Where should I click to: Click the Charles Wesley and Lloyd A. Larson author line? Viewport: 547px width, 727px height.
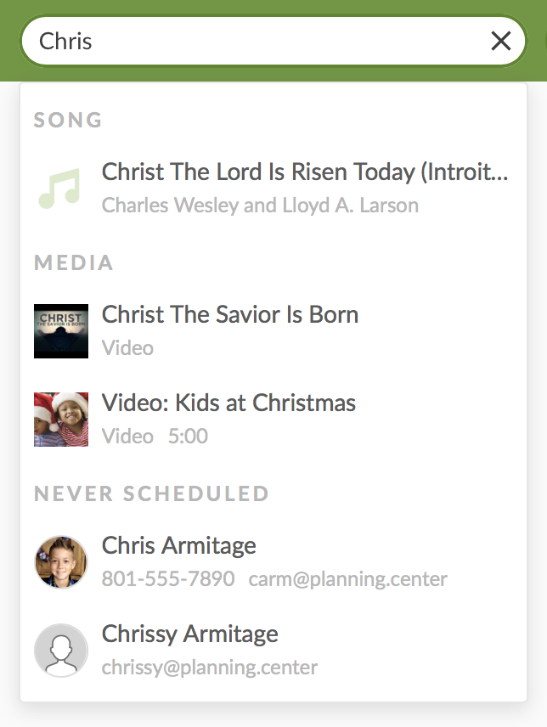(x=260, y=206)
